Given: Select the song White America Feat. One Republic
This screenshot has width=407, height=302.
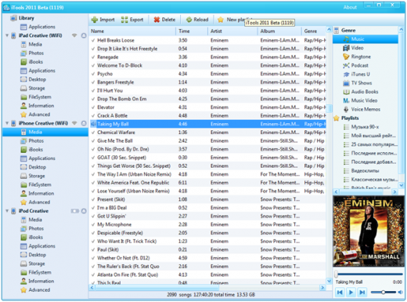Looking at the screenshot, I should pyautogui.click(x=208, y=183).
